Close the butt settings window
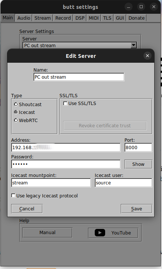Screen dimensions: 162x269 (x=154, y=7)
